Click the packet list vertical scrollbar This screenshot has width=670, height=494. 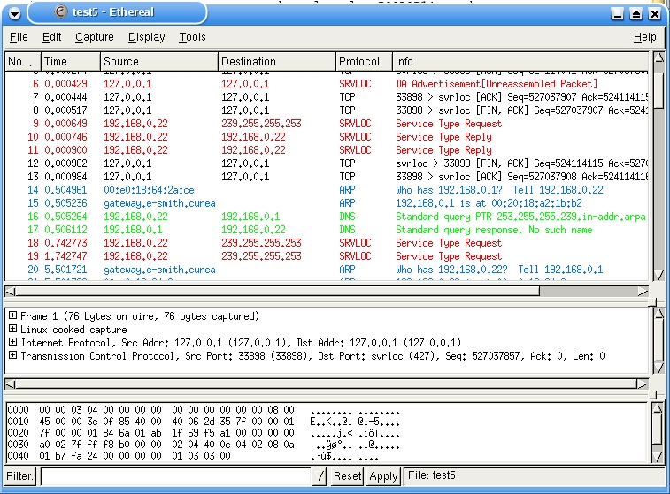(658, 177)
